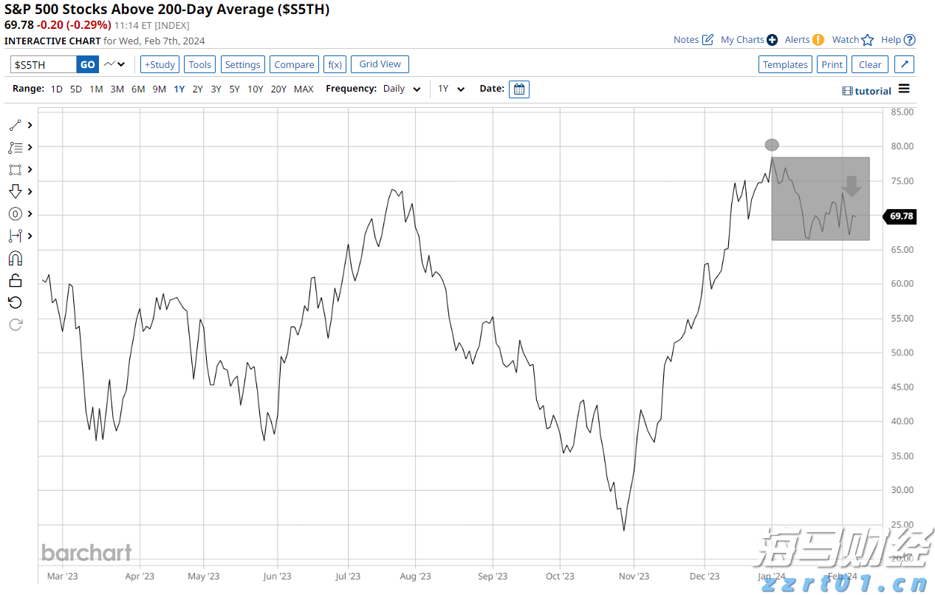Click the $S5TH symbol input field

44,64
